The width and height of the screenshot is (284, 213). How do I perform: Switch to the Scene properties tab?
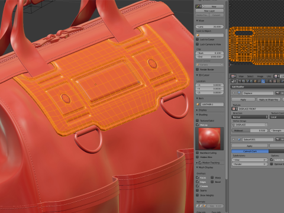(248, 81)
